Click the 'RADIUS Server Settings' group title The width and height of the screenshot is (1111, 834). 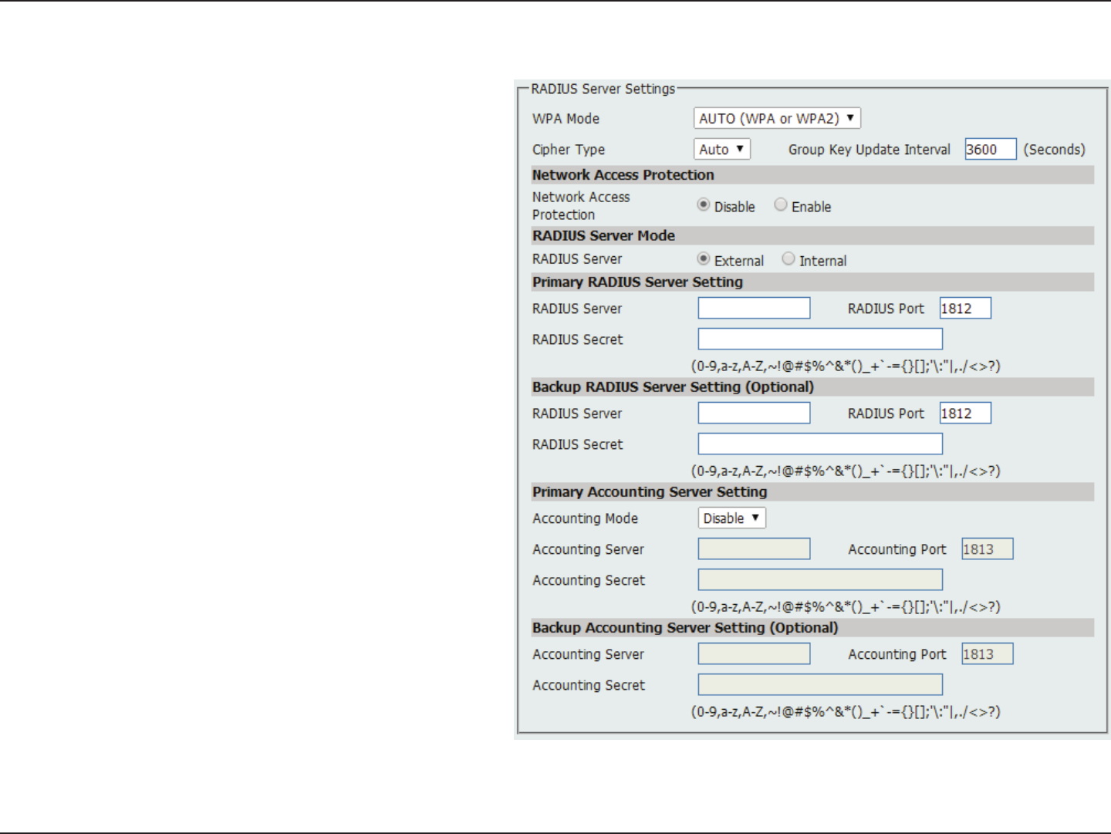pos(603,89)
